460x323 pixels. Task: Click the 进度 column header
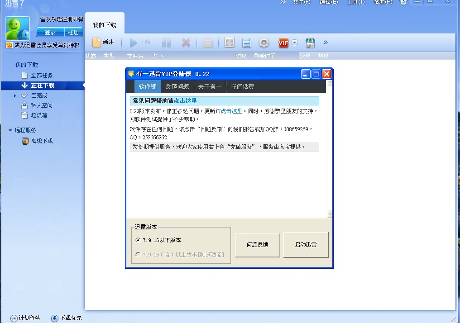pyautogui.click(x=241, y=56)
